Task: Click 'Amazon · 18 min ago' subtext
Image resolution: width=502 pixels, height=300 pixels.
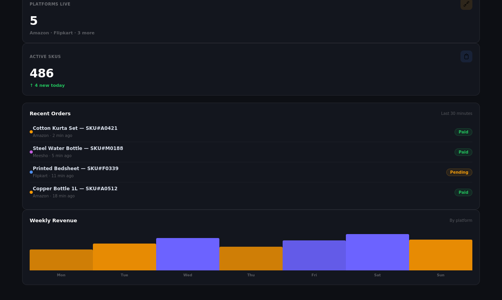Action: pos(54,196)
